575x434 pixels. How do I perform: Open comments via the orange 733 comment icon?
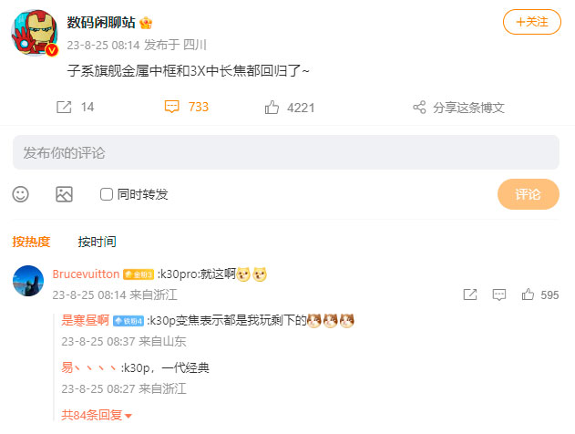tap(171, 107)
